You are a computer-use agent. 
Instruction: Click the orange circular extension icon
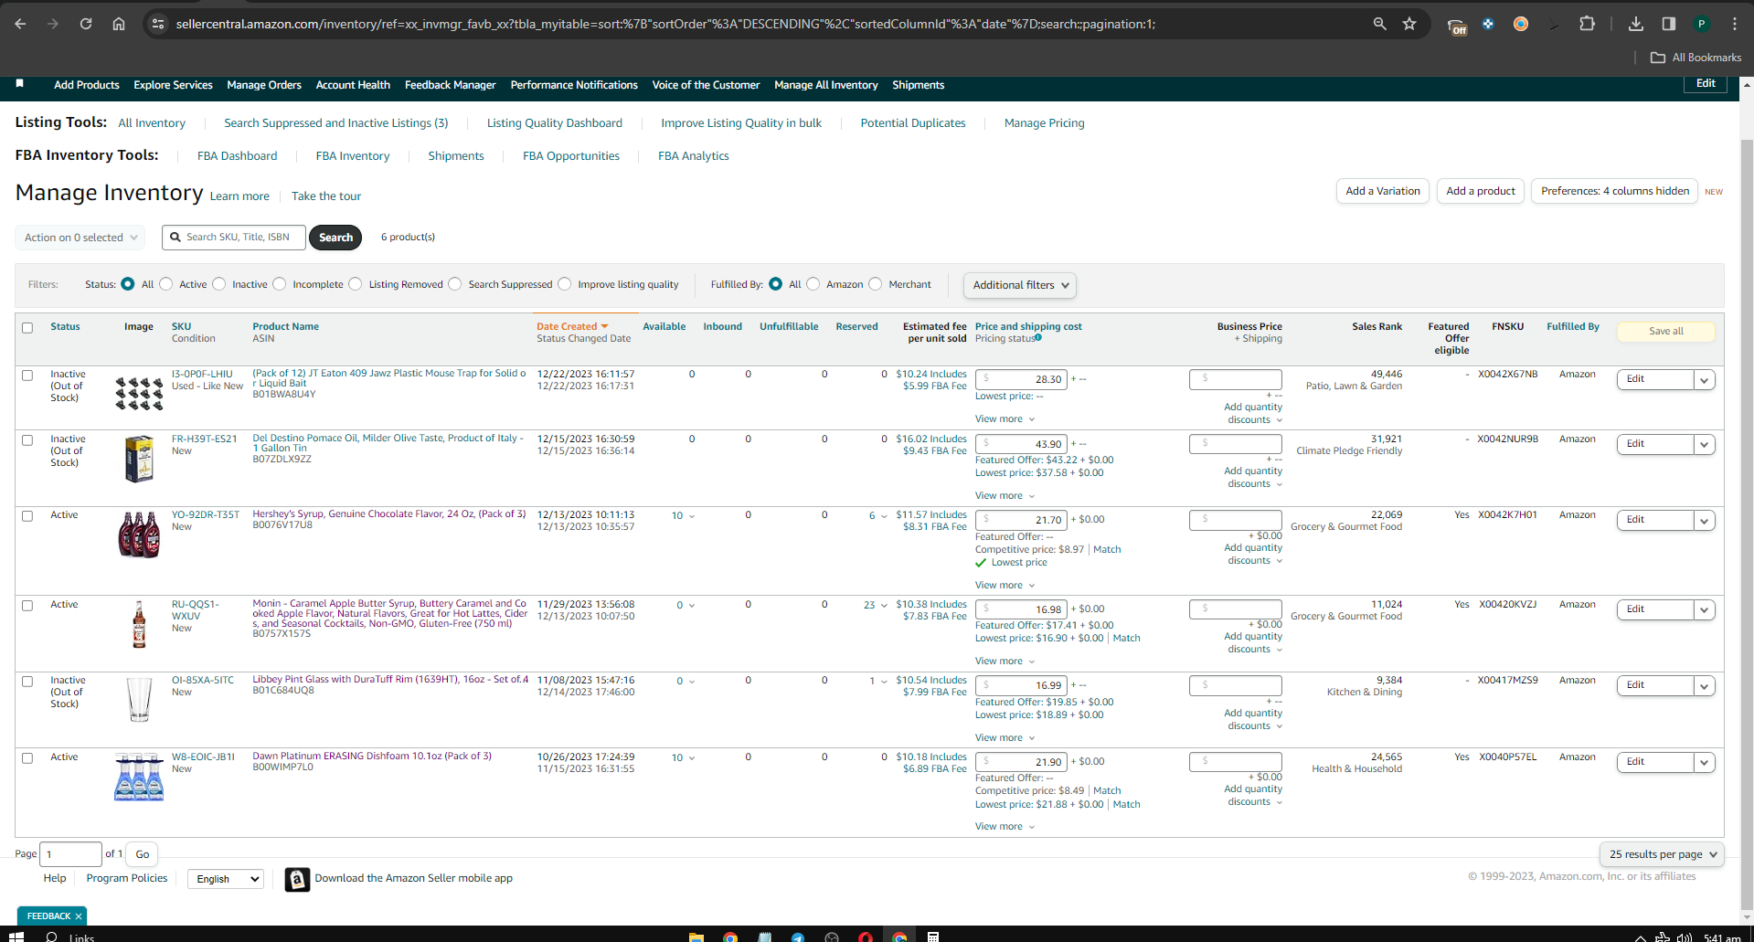(1521, 24)
